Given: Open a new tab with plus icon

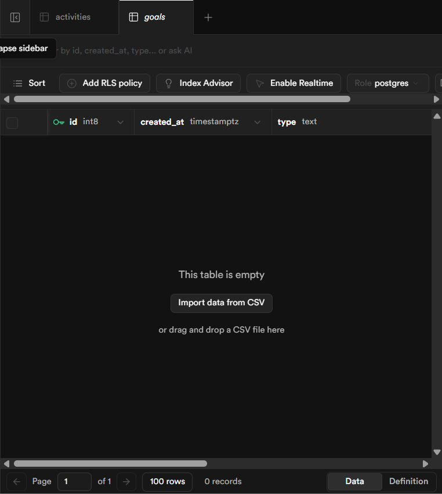Looking at the screenshot, I should 208,17.
